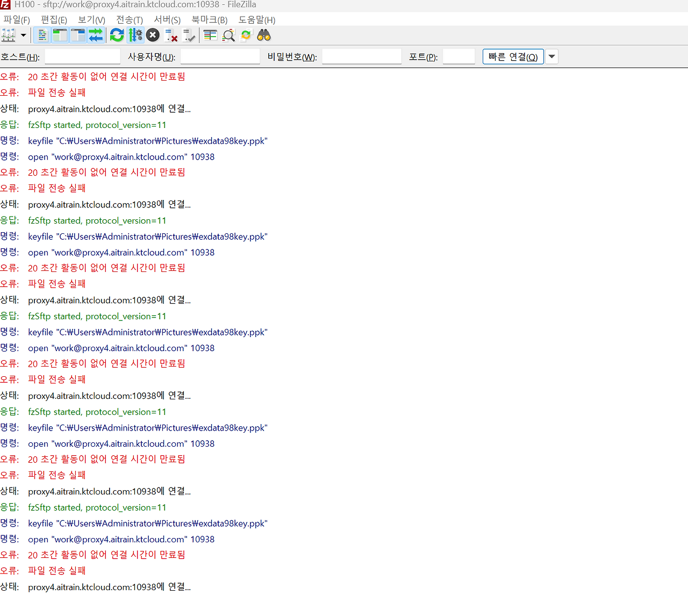
Task: Focus the 호스트(H) input field
Action: click(82, 56)
